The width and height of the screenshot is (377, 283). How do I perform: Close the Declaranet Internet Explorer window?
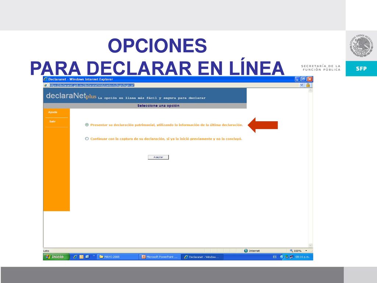pyautogui.click(x=310, y=79)
